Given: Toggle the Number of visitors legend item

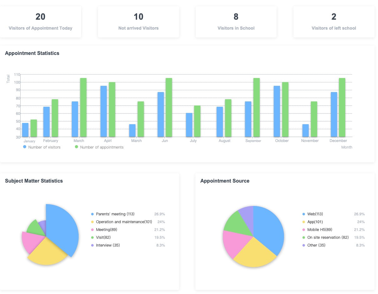Looking at the screenshot, I should (42, 147).
